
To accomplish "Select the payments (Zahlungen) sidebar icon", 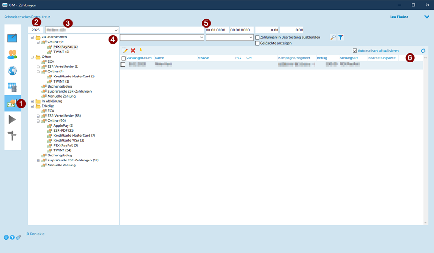I will 12,103.
